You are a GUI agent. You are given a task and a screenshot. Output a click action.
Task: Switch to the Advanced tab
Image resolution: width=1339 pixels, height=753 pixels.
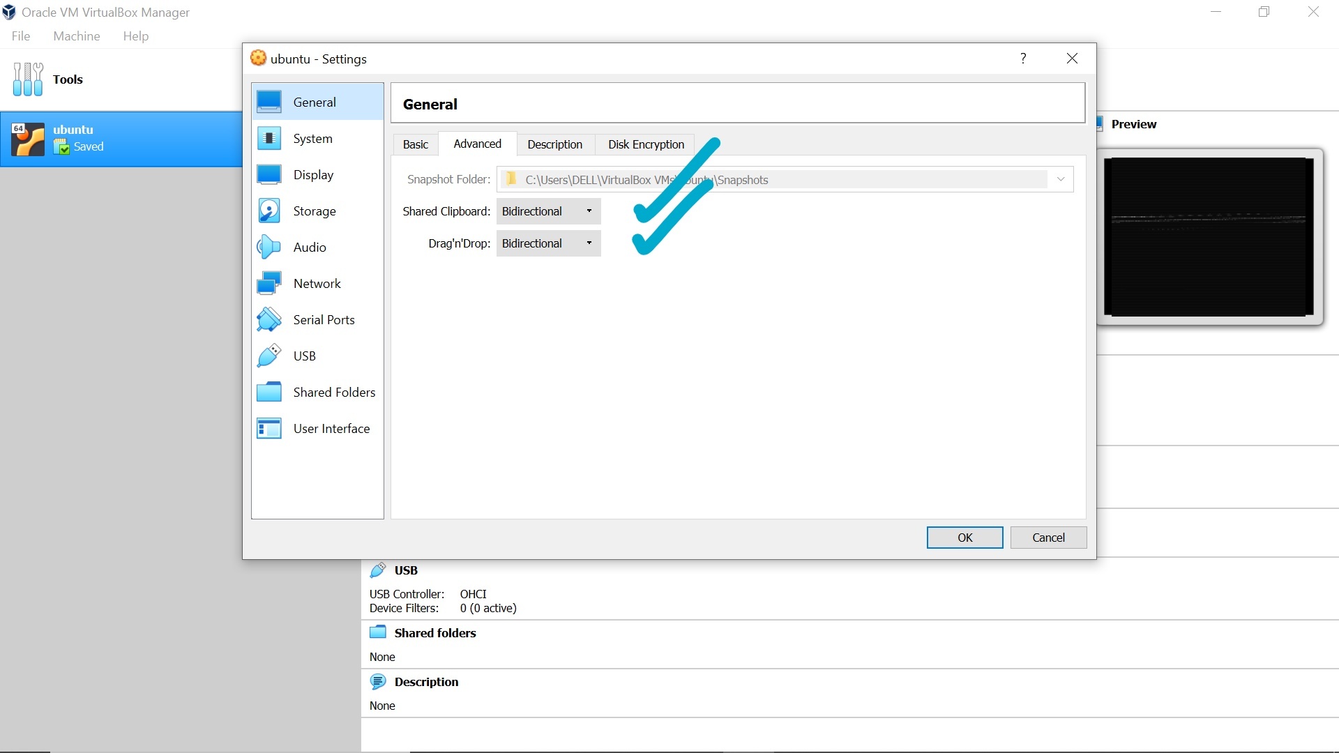tap(477, 144)
